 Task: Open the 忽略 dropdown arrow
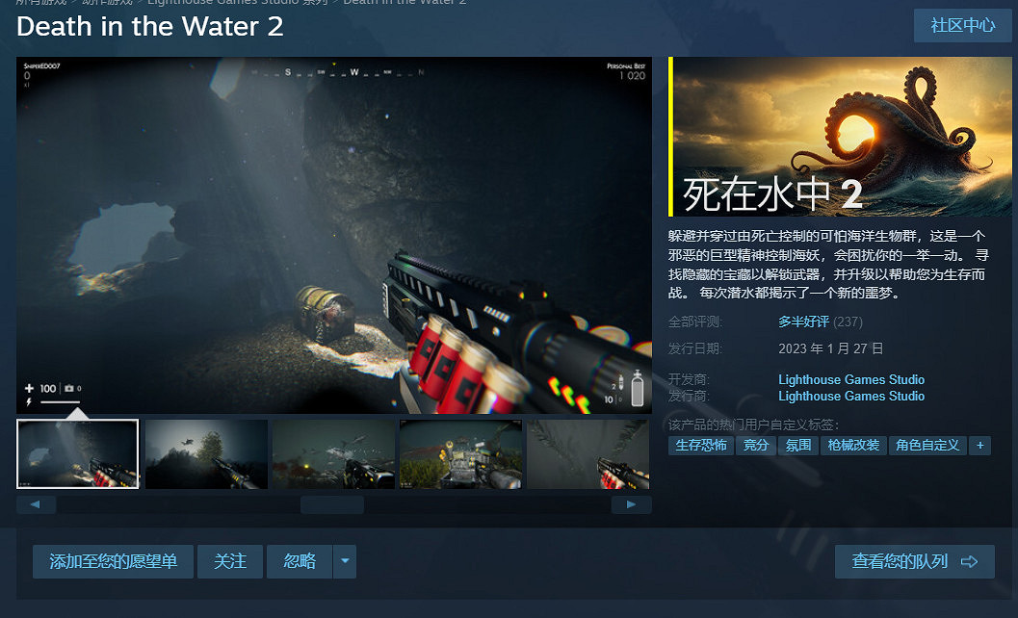(x=344, y=561)
